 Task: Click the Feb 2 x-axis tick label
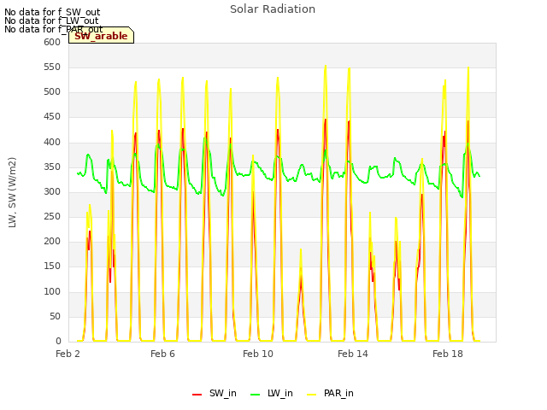[x=68, y=354]
